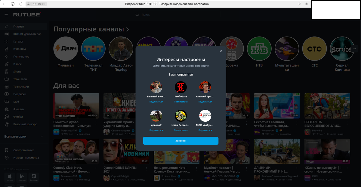
Task: Click the Фильмы sidebar icon
Action: (7, 109)
